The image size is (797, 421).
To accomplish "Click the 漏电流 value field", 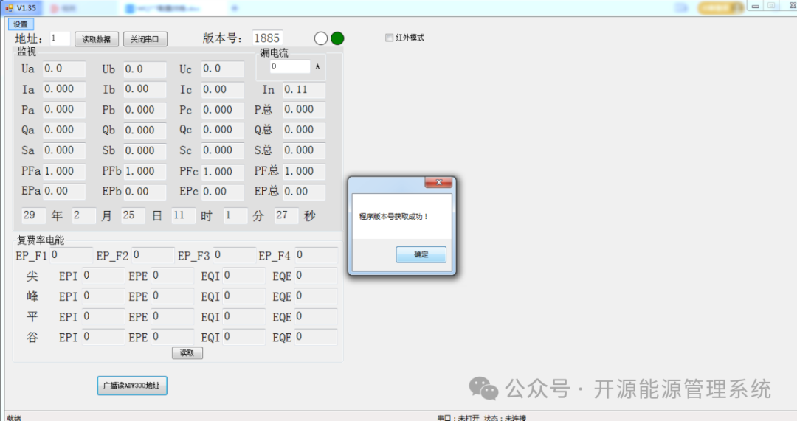I will (x=290, y=66).
